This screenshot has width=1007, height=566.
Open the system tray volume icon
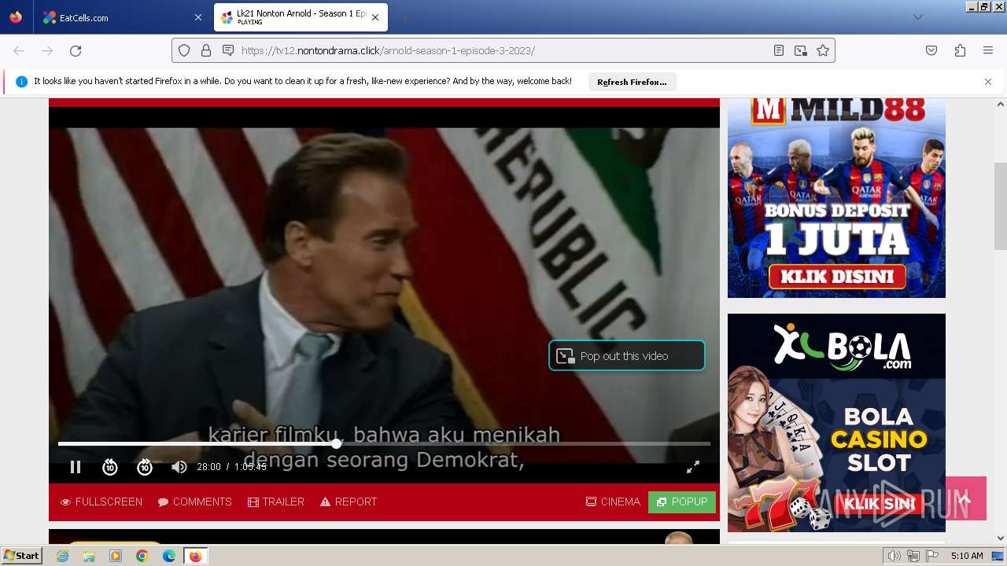894,556
